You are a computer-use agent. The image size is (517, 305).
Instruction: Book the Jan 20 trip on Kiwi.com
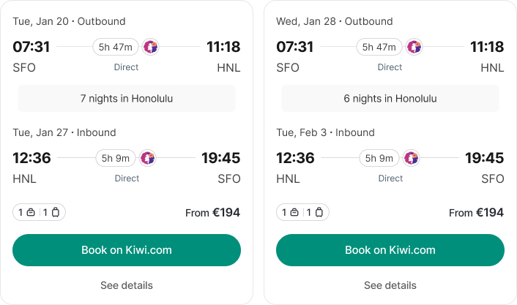[127, 250]
